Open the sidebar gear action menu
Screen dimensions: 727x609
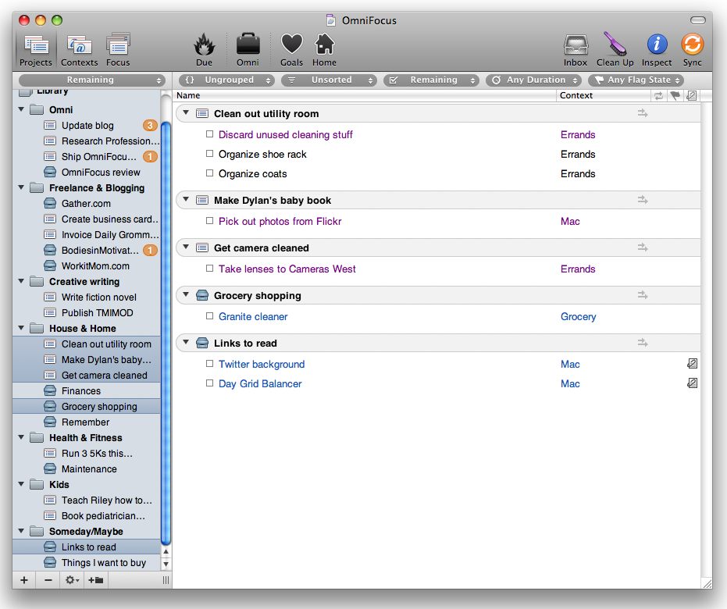click(x=72, y=580)
